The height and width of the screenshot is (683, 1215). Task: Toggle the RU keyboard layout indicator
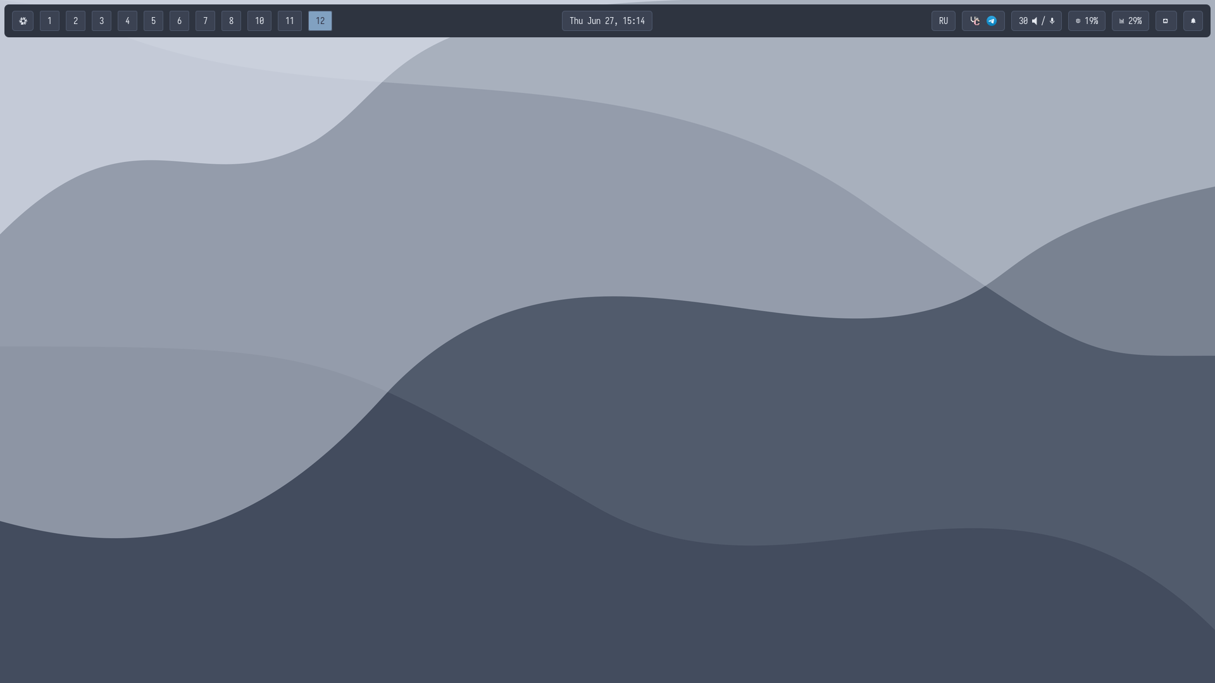[943, 21]
